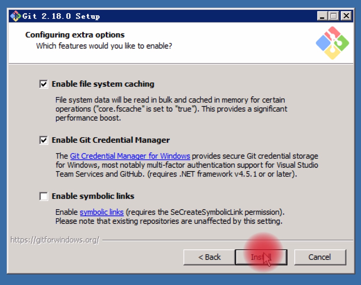Click the colorful Git logo in the header
Screen dimensions: 361x285
tap(333, 43)
